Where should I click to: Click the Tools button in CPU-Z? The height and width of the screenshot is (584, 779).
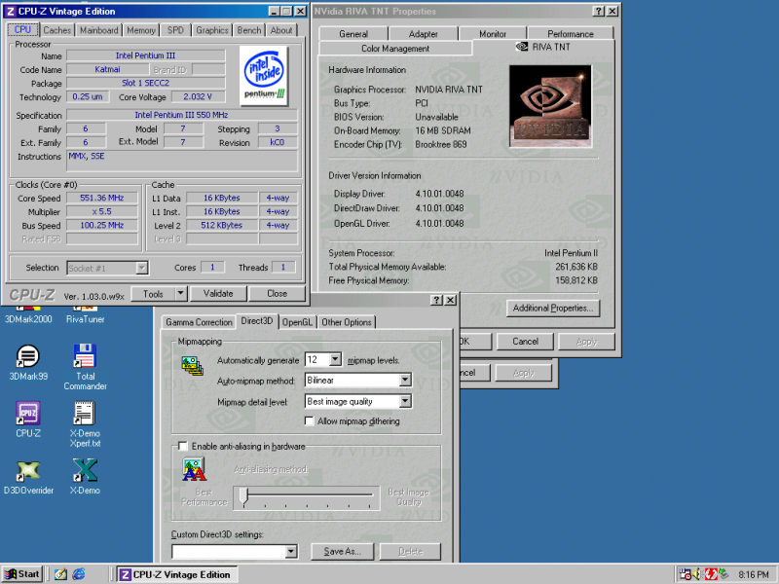[154, 294]
